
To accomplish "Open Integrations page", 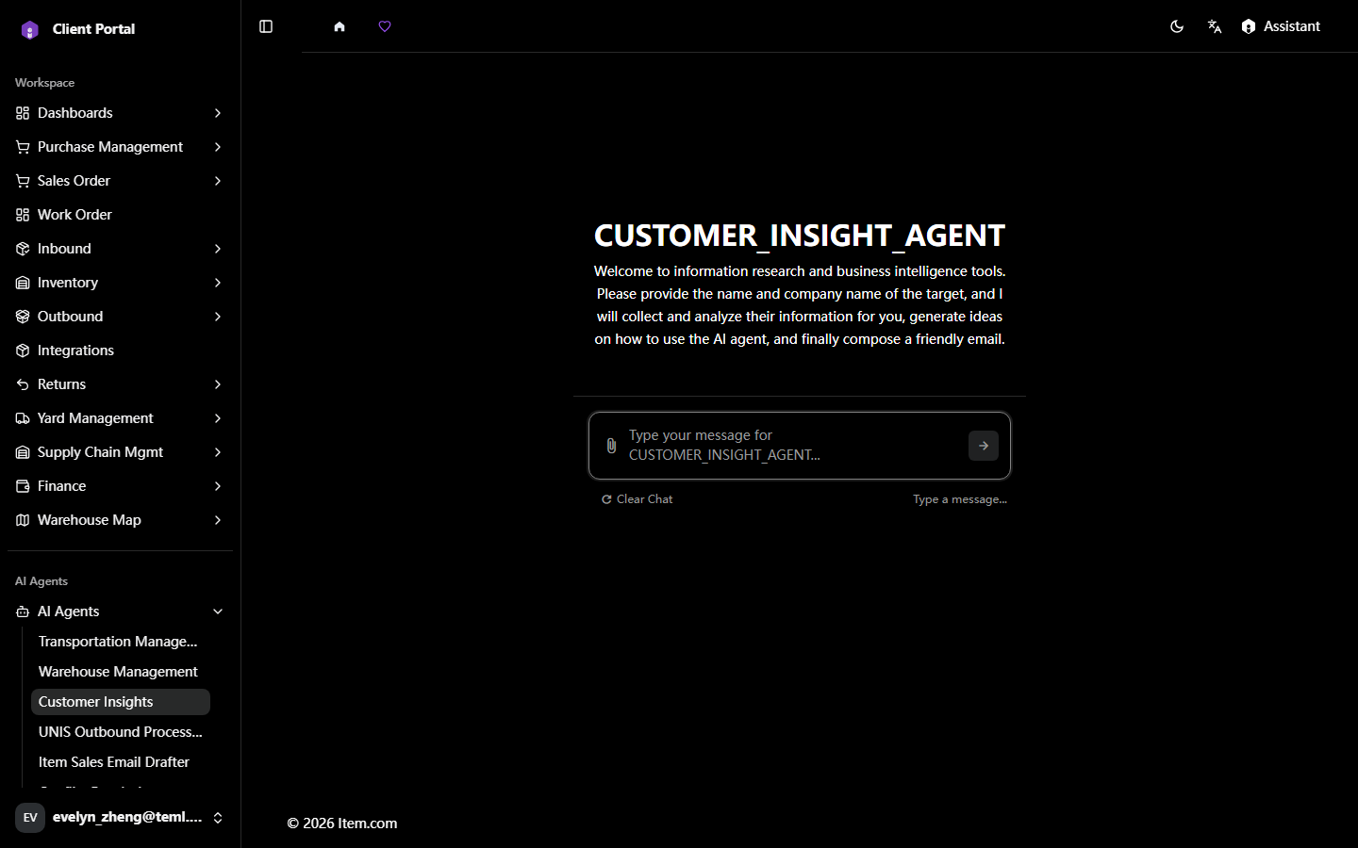I will pyautogui.click(x=120, y=351).
